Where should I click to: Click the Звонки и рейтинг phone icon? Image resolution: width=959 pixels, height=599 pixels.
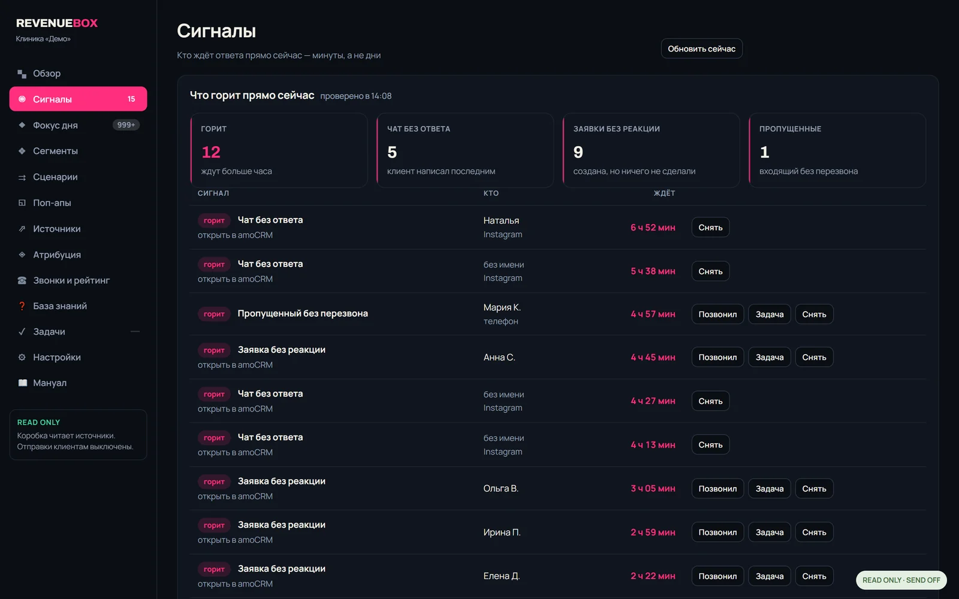click(x=22, y=280)
